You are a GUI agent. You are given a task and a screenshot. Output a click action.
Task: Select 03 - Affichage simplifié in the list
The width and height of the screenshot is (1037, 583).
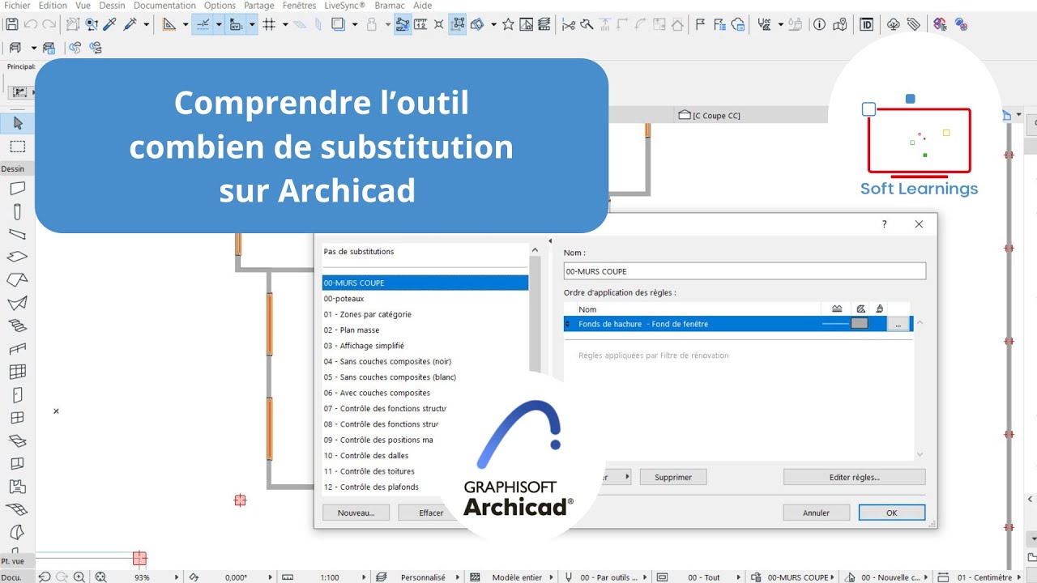(x=425, y=346)
